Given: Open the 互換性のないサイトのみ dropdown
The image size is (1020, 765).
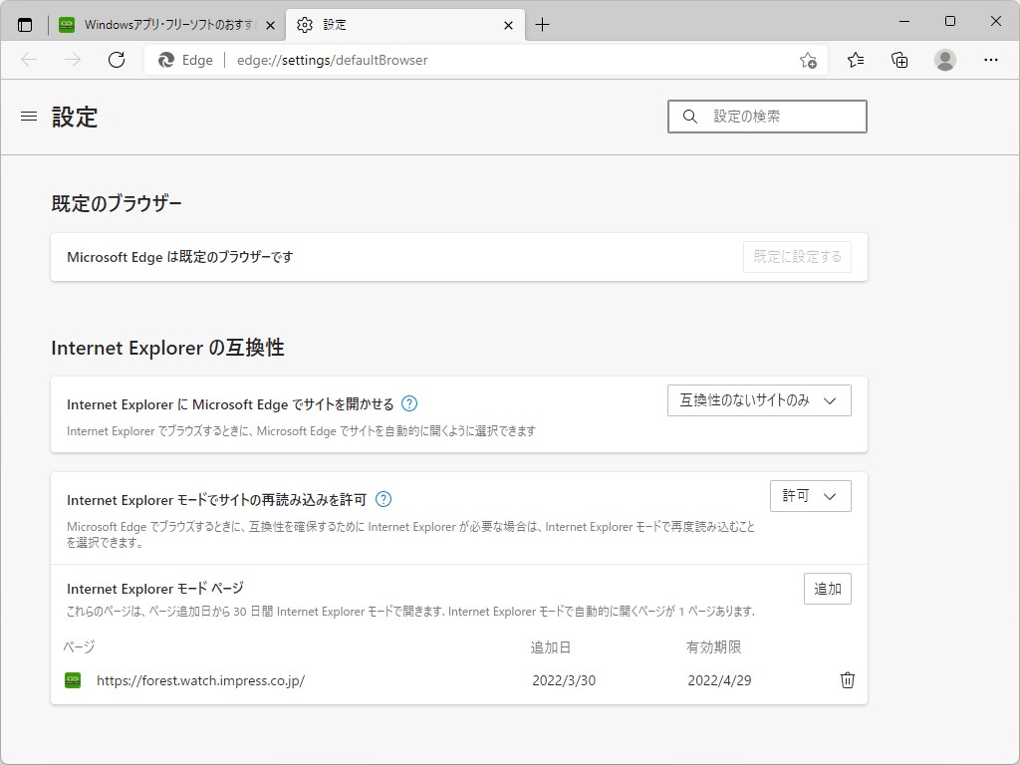Looking at the screenshot, I should [759, 400].
